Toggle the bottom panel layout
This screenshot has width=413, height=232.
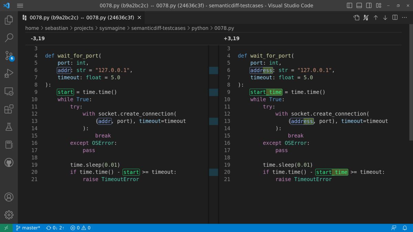click(x=359, y=5)
